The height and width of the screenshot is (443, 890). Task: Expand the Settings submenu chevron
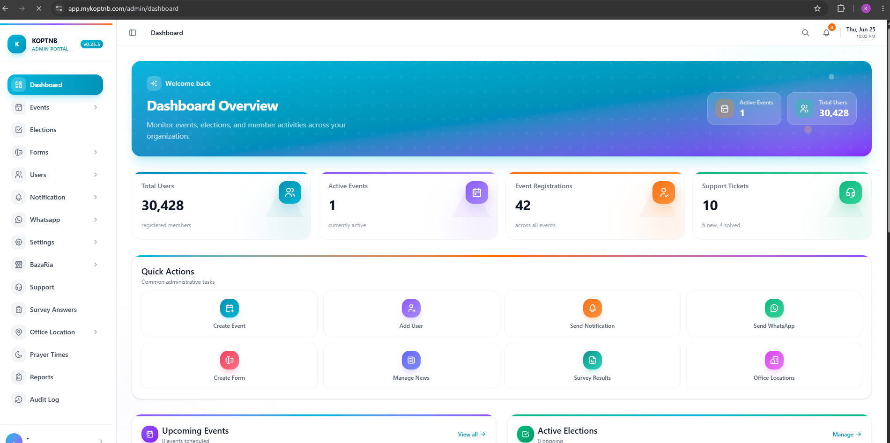96,242
